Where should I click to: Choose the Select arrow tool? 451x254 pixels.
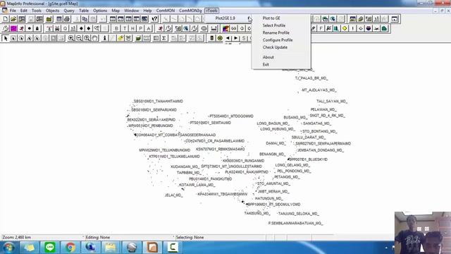click(x=6, y=38)
